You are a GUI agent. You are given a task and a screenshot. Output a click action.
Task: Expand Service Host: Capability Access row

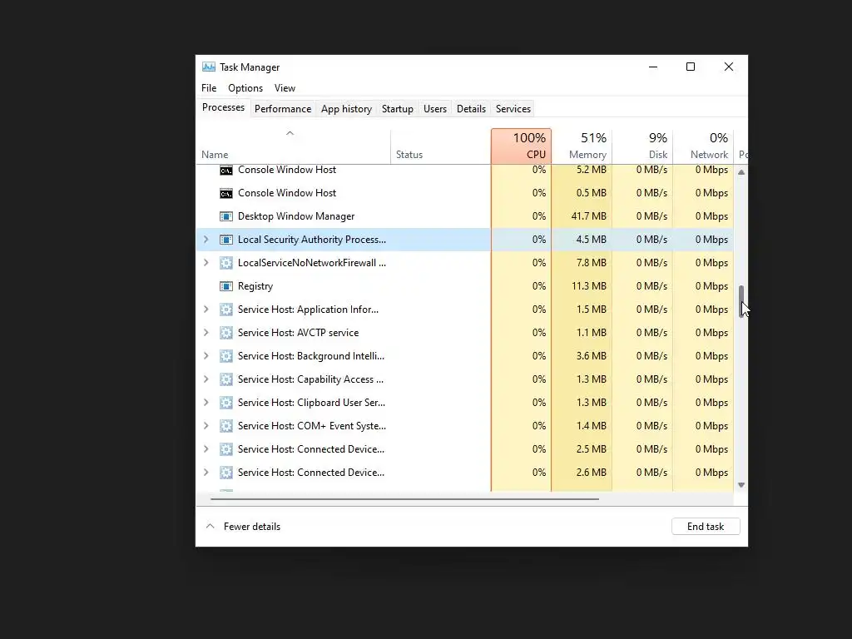[206, 379]
